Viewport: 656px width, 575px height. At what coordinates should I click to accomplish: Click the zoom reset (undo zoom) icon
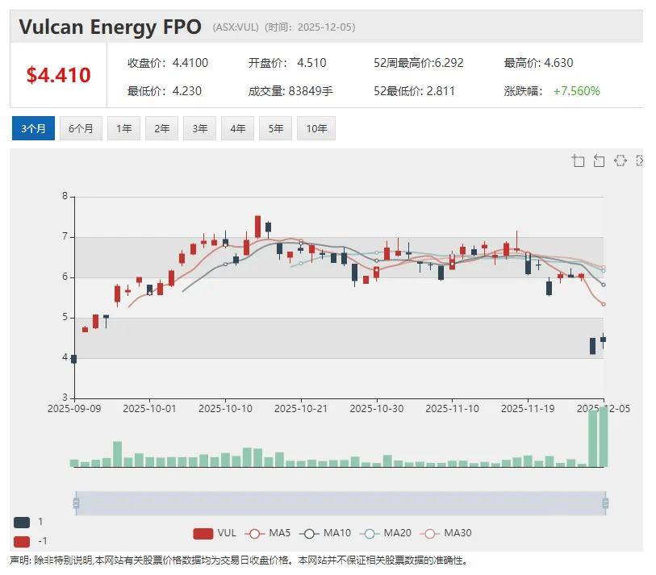pos(599,160)
